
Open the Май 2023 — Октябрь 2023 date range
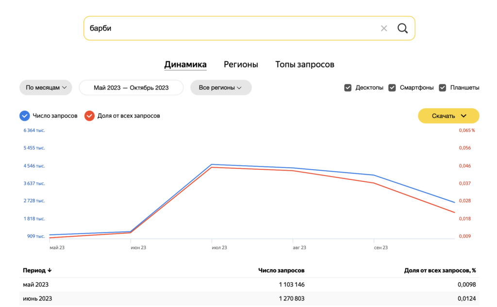pos(131,88)
